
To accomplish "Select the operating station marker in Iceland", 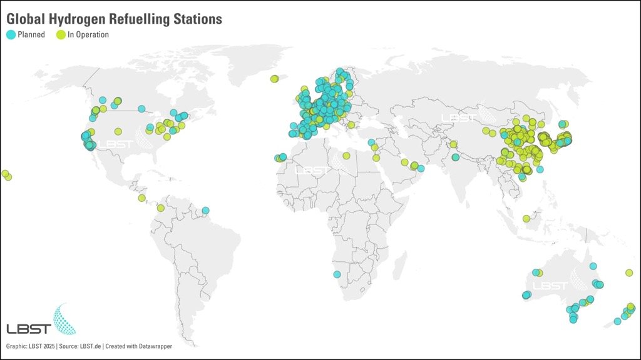I will (274, 79).
